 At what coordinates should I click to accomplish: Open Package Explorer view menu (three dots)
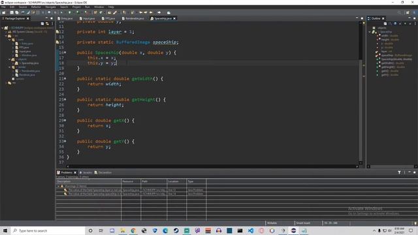pos(52,23)
